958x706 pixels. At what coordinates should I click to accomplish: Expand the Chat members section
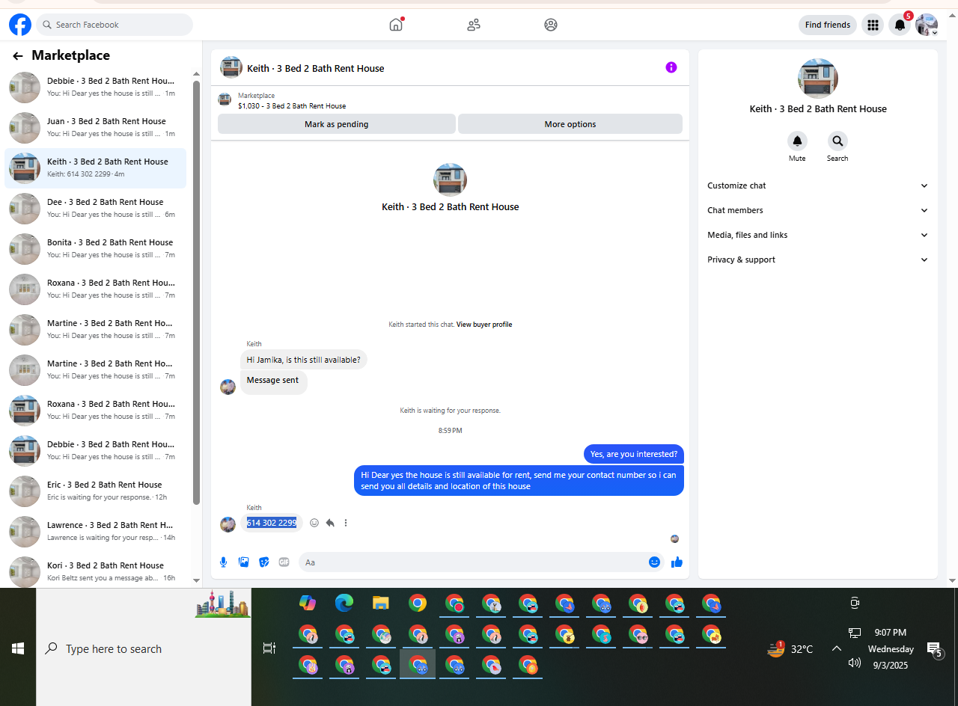click(818, 210)
